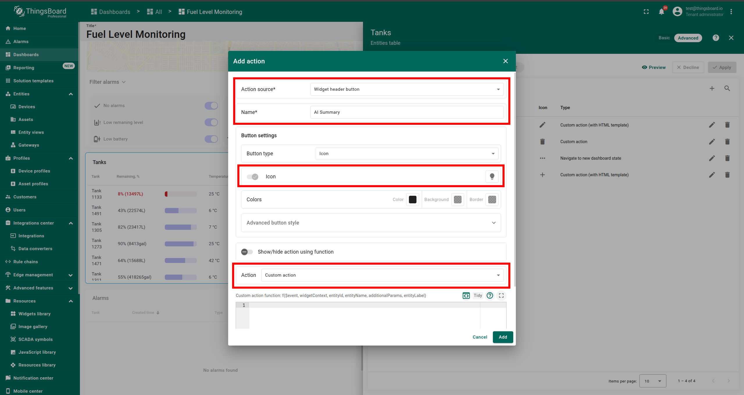Viewport: 744px width, 395px height.
Task: Click the Name input field
Action: (x=407, y=112)
